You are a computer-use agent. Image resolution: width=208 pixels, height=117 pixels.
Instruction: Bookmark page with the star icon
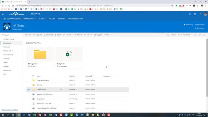(x=172, y=6)
